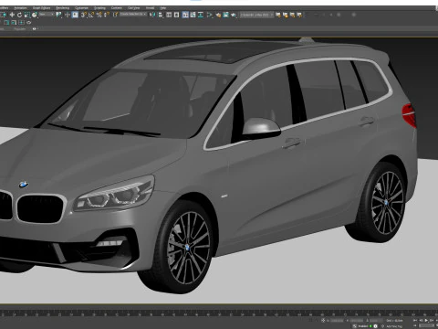Open the Content menu

(117, 8)
